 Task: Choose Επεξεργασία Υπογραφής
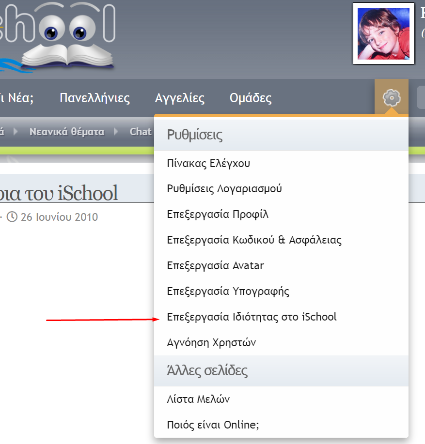[x=228, y=291]
